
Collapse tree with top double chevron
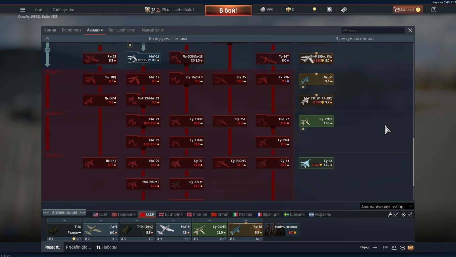pyautogui.click(x=47, y=39)
